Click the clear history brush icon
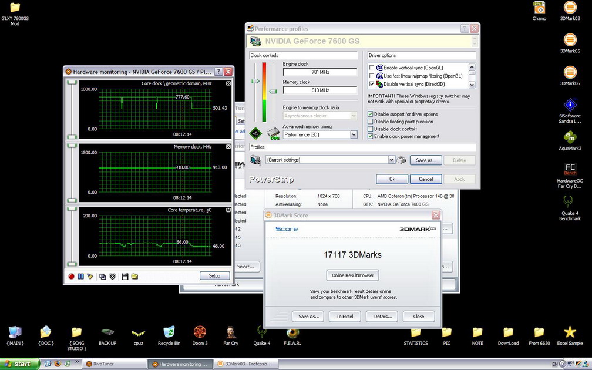This screenshot has width=592, height=370. tap(90, 277)
